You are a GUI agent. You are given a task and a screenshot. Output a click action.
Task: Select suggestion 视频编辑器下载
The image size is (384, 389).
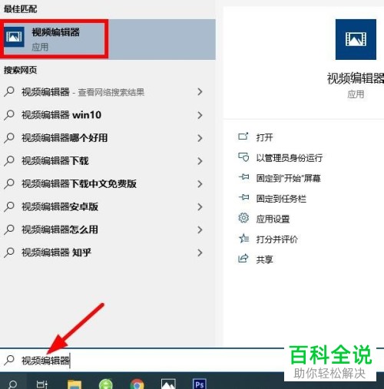pos(108,161)
